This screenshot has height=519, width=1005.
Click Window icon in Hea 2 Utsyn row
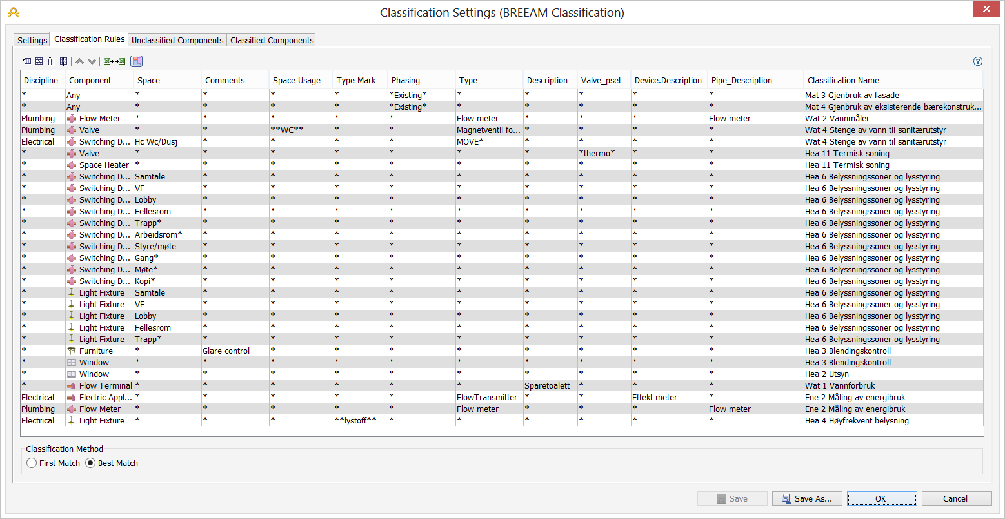pos(72,374)
